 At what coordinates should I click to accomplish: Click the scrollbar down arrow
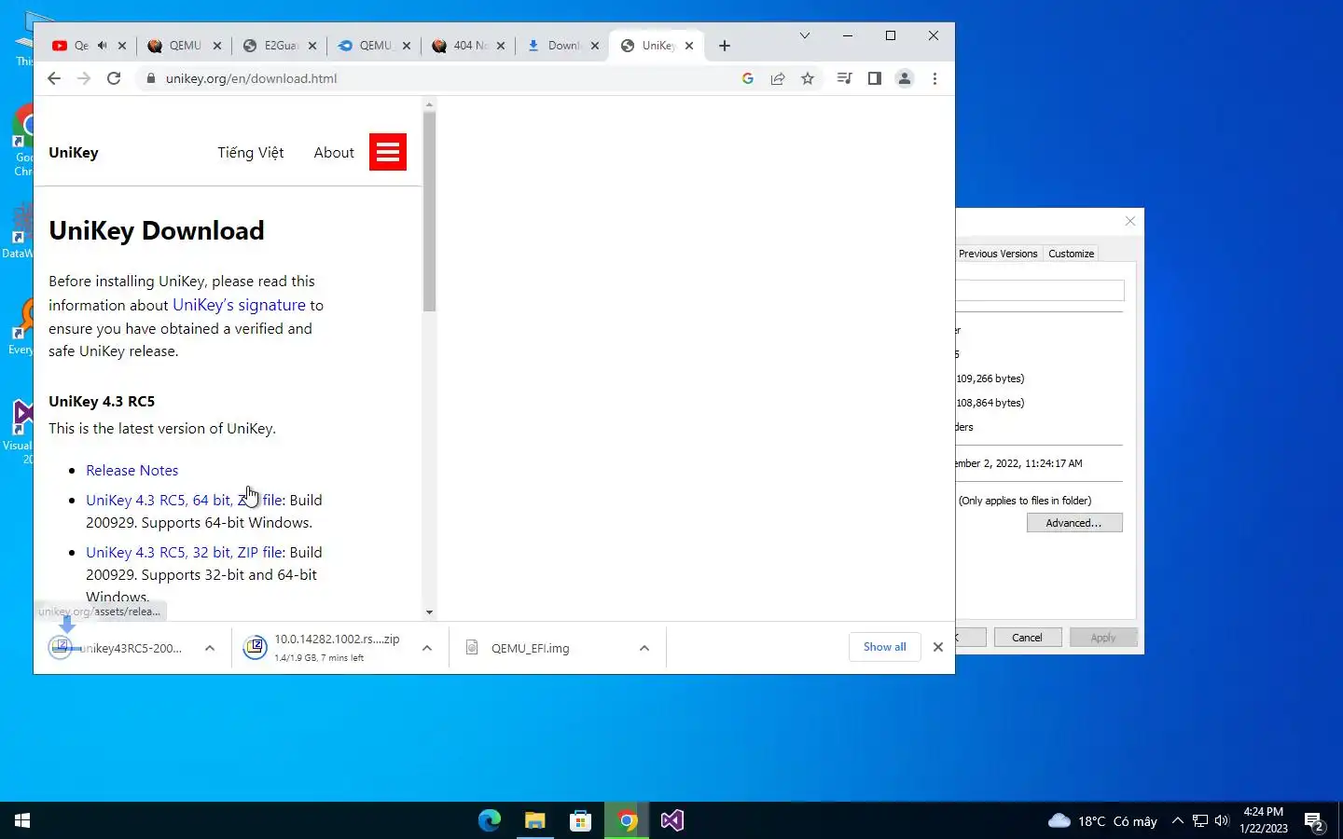point(429,612)
